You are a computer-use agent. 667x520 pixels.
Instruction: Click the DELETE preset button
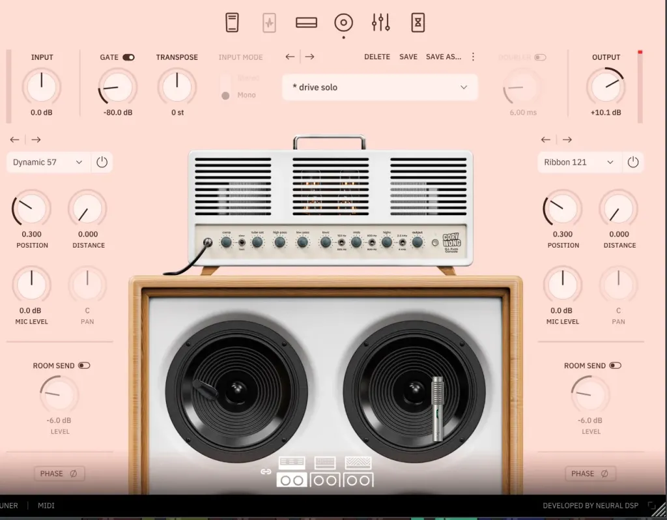tap(377, 57)
